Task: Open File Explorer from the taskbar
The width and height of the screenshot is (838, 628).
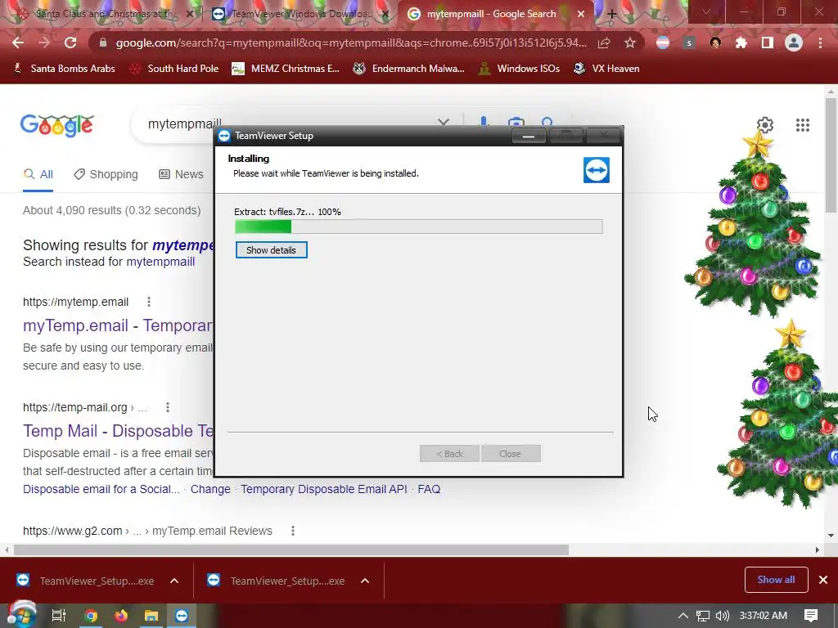Action: point(151,616)
